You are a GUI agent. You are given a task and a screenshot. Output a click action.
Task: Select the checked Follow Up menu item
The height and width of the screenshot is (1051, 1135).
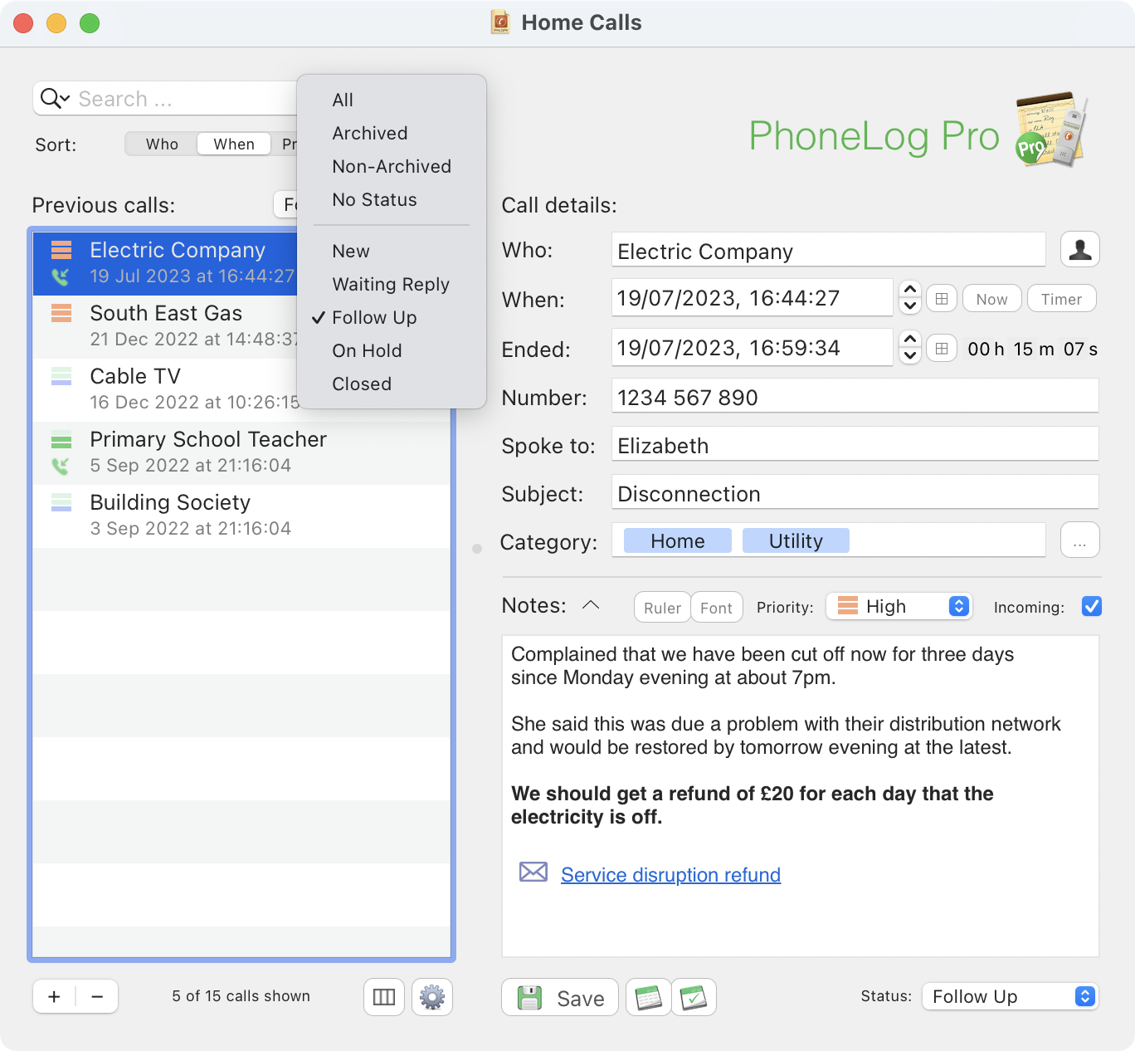[x=392, y=317]
